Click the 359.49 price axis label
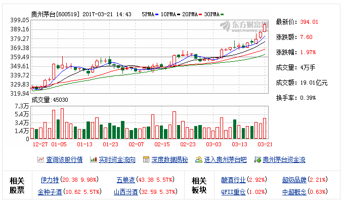Viewport: 343px width, 205px height. pos(19,57)
